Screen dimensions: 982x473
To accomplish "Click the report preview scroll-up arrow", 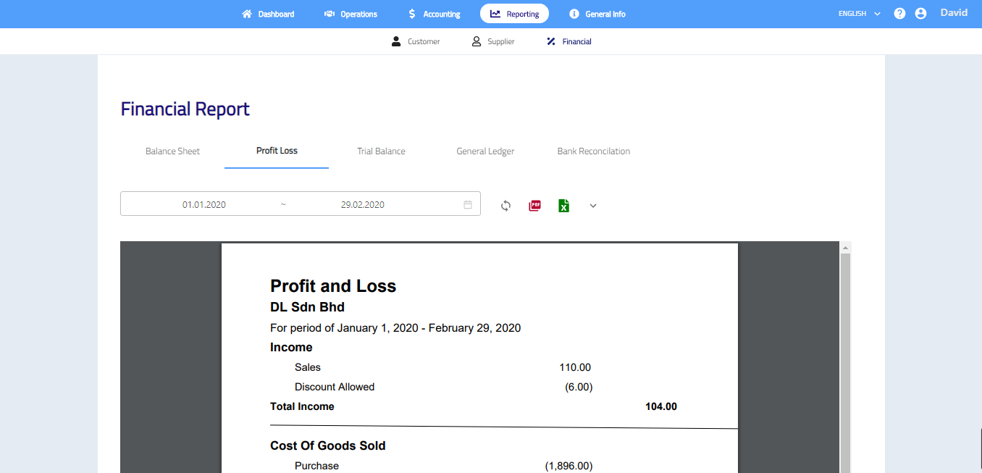I will 844,248.
